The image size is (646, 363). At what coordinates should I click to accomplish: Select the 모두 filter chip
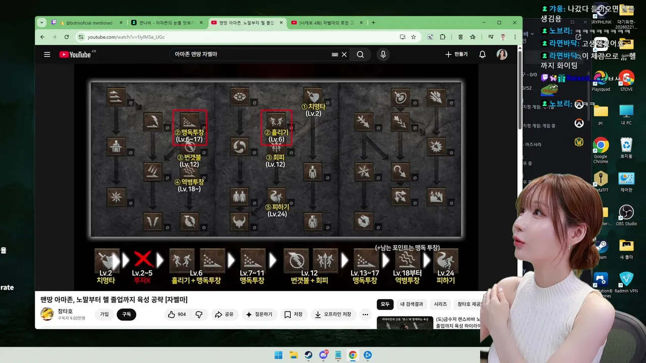coord(385,304)
